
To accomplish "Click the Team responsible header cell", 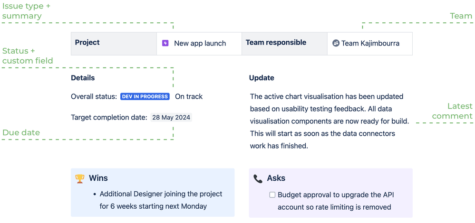I will point(276,43).
